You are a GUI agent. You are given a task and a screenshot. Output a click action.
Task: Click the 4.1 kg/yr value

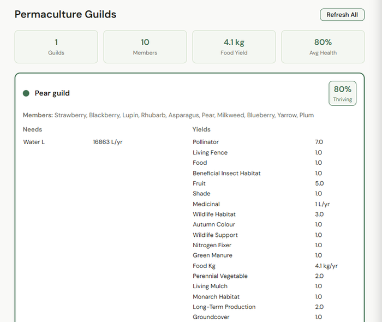[326, 266]
